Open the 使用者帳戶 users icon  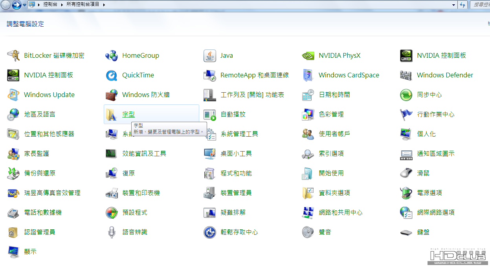tap(308, 134)
